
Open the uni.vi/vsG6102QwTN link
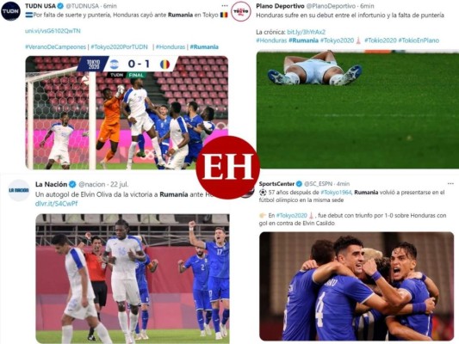(53, 31)
